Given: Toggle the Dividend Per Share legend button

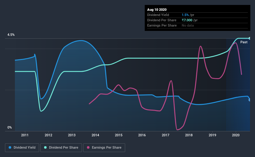Looking at the screenshot, I should (x=61, y=148).
